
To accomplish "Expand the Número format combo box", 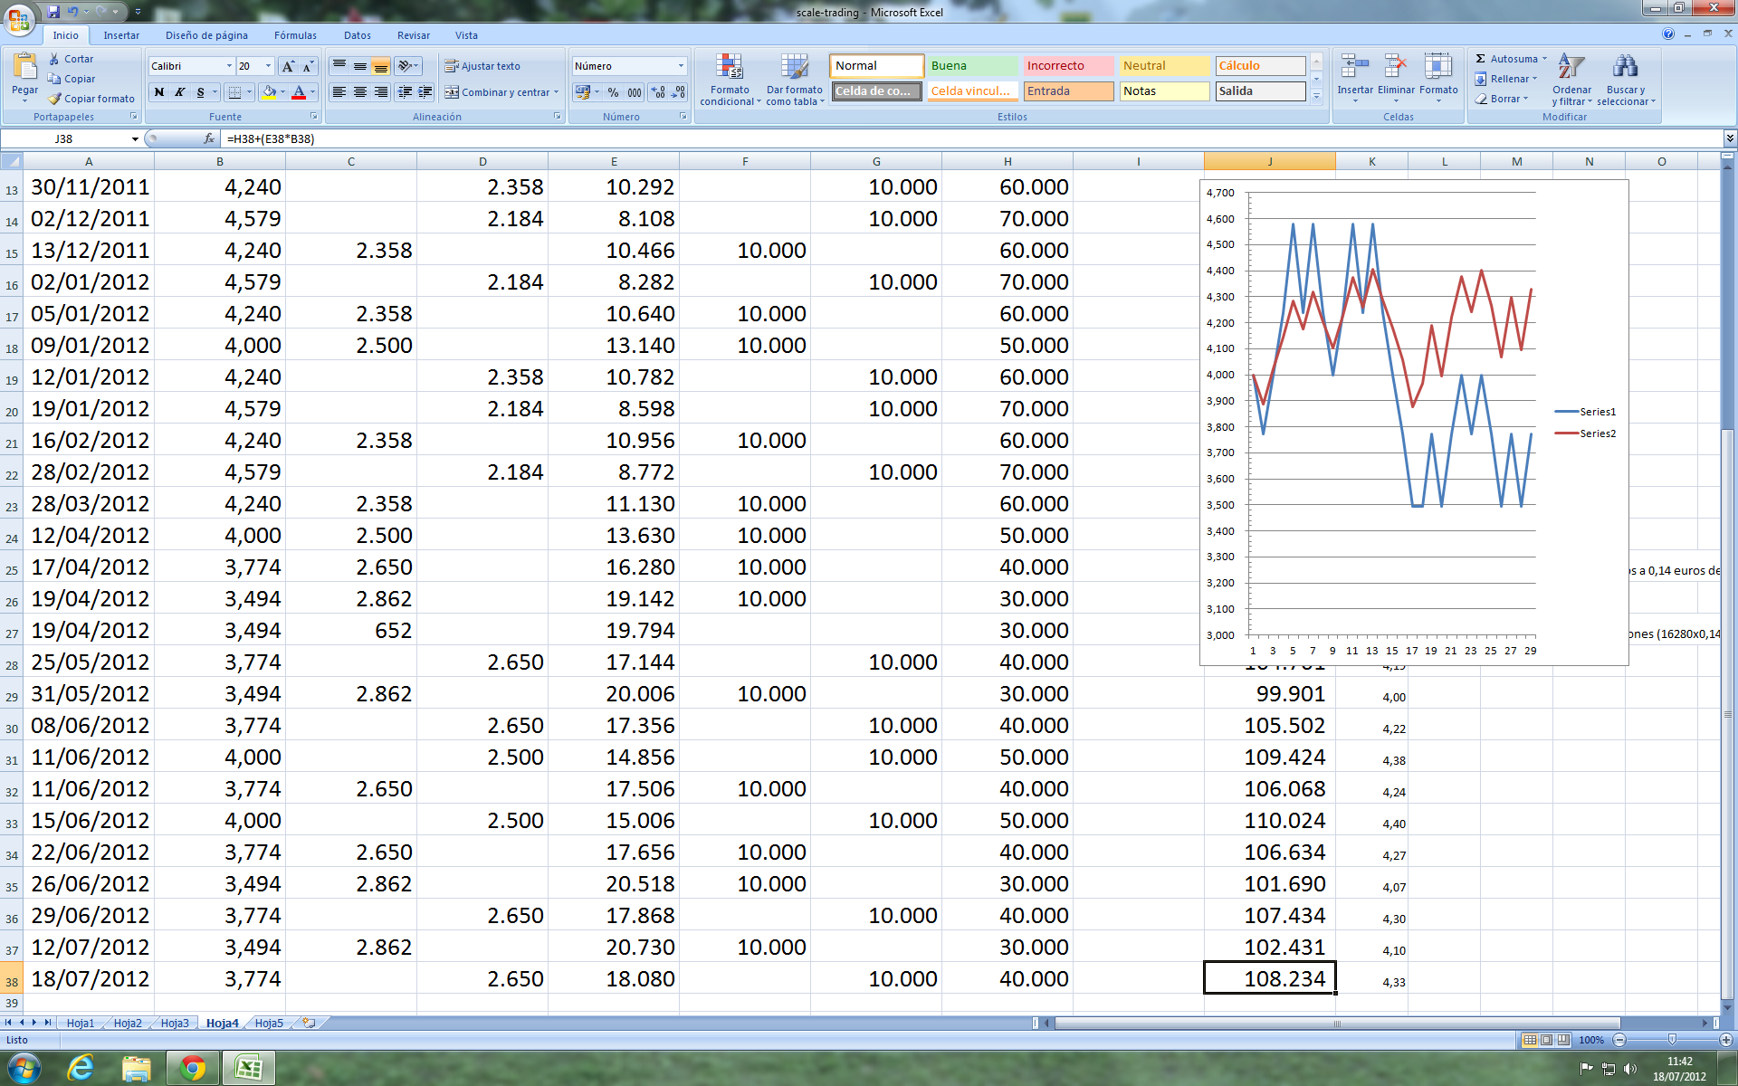I will pos(681,66).
